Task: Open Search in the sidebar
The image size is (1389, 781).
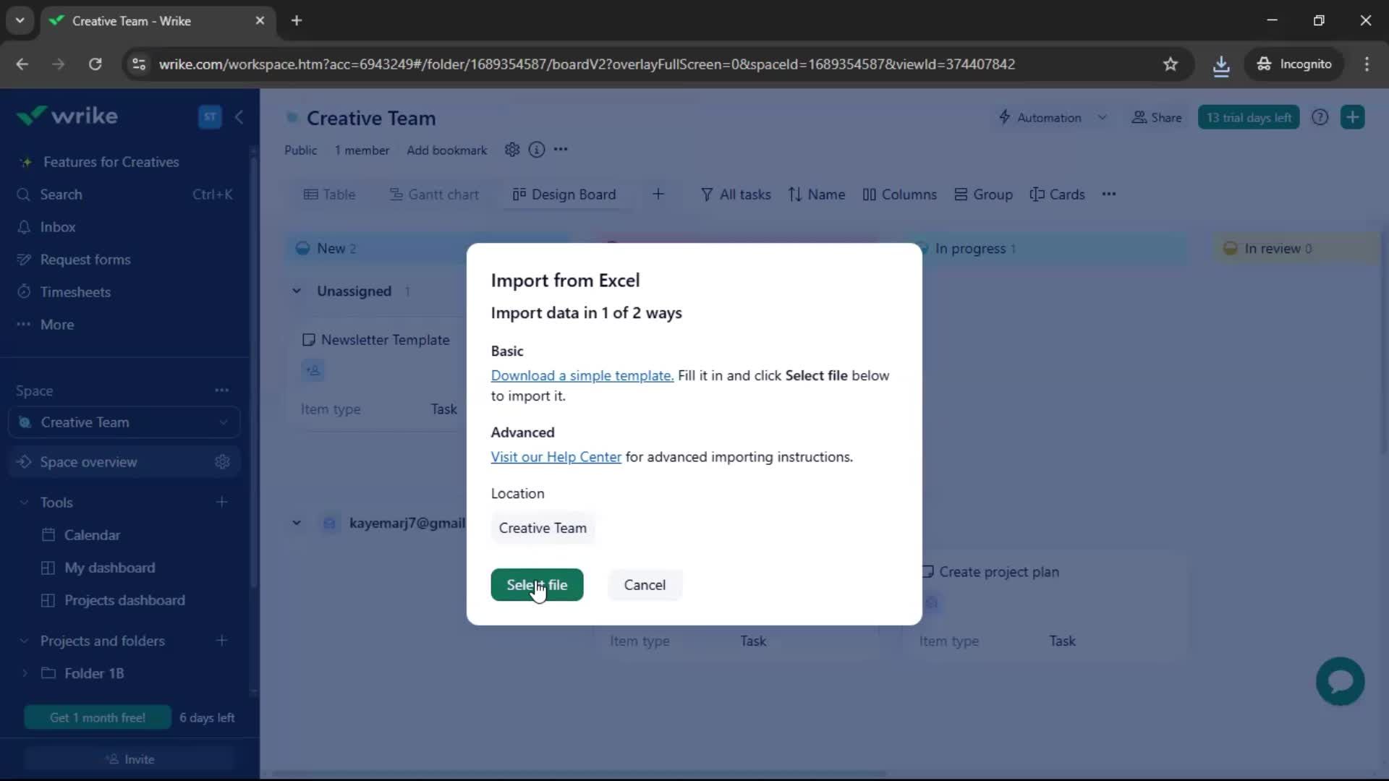Action: [61, 195]
